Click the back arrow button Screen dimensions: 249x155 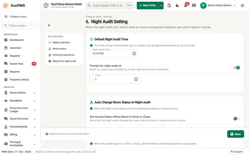pyautogui.click(x=49, y=25)
